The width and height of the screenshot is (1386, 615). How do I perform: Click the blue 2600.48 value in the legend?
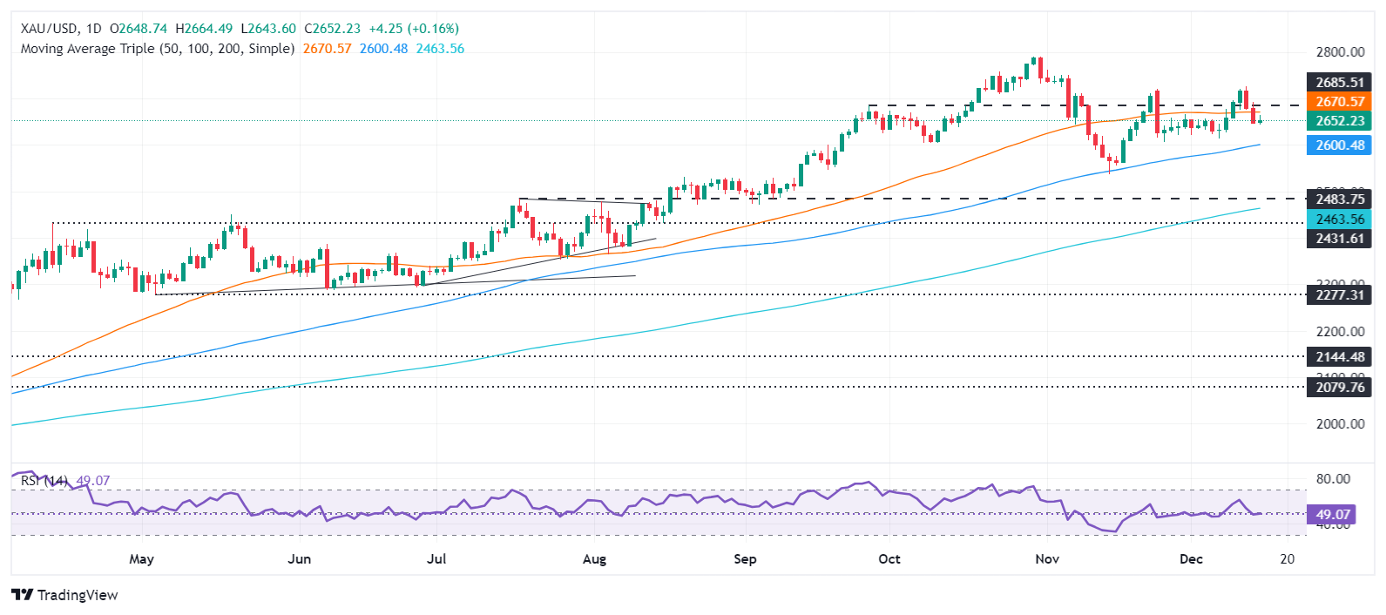pos(383,49)
